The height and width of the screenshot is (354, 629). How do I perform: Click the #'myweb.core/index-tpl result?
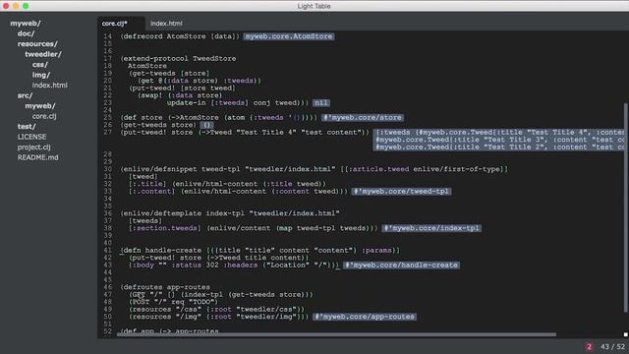pos(431,228)
